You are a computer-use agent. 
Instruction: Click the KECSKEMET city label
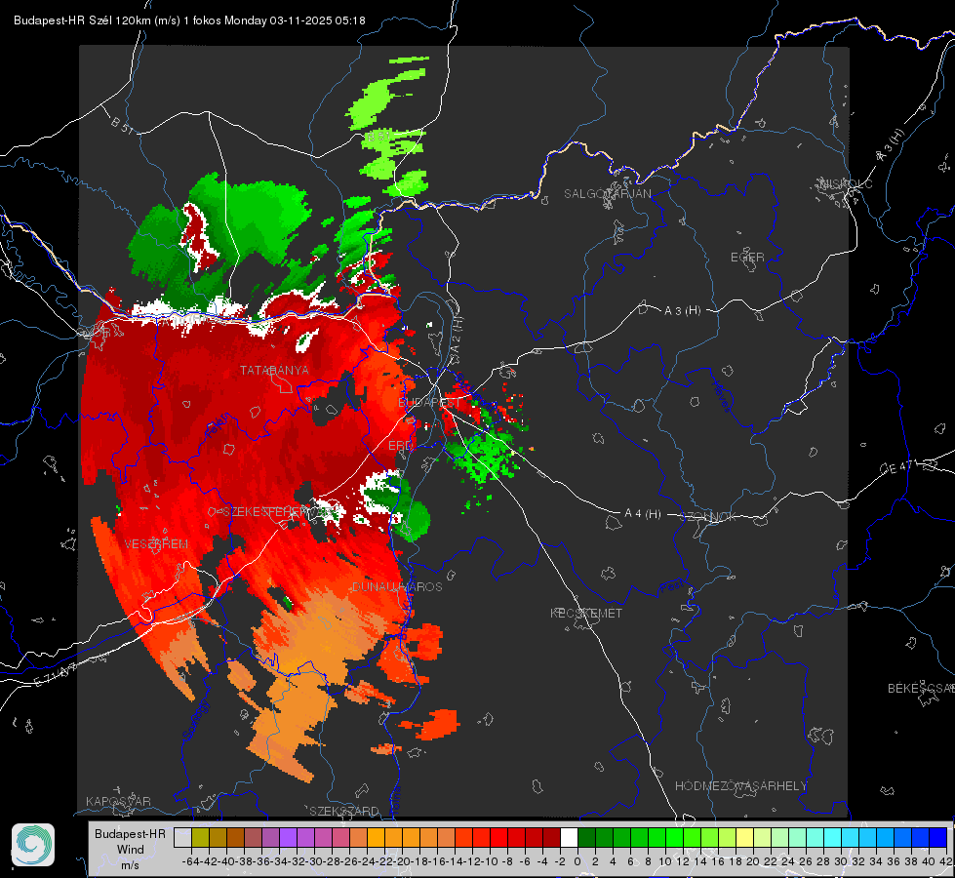[x=586, y=613]
